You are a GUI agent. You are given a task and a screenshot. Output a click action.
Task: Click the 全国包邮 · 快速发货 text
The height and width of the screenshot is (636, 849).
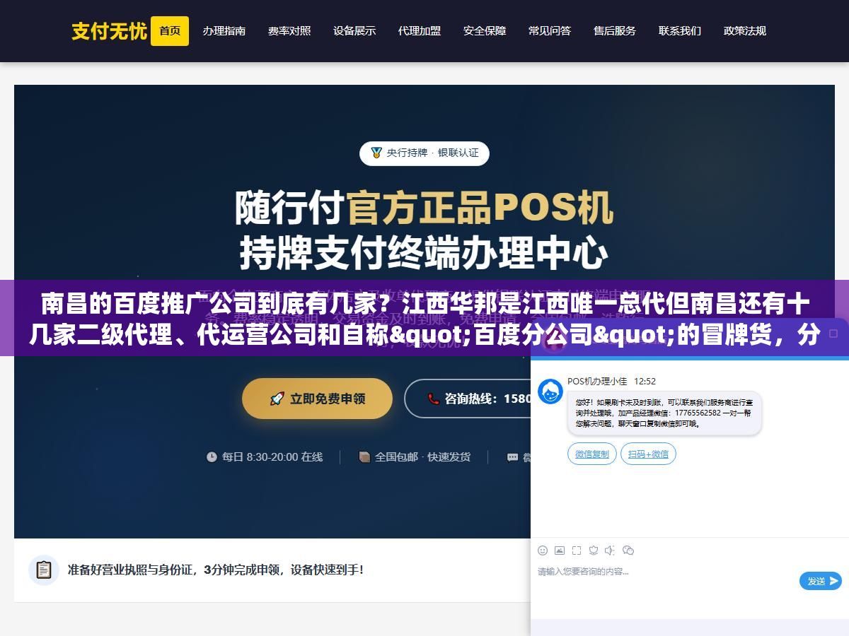coord(422,457)
